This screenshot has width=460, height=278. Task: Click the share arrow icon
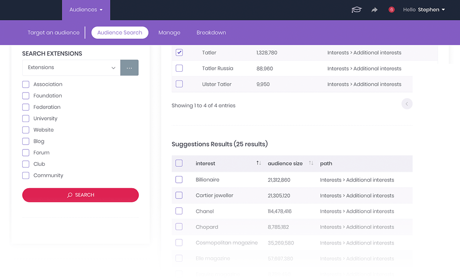(x=374, y=10)
